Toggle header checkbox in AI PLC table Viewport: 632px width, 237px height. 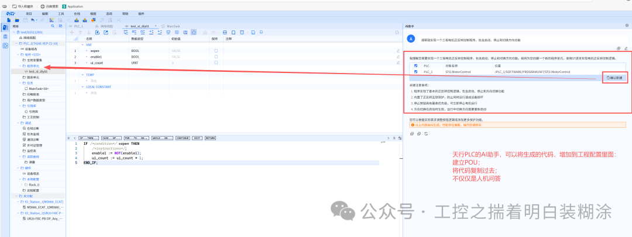tap(416, 65)
